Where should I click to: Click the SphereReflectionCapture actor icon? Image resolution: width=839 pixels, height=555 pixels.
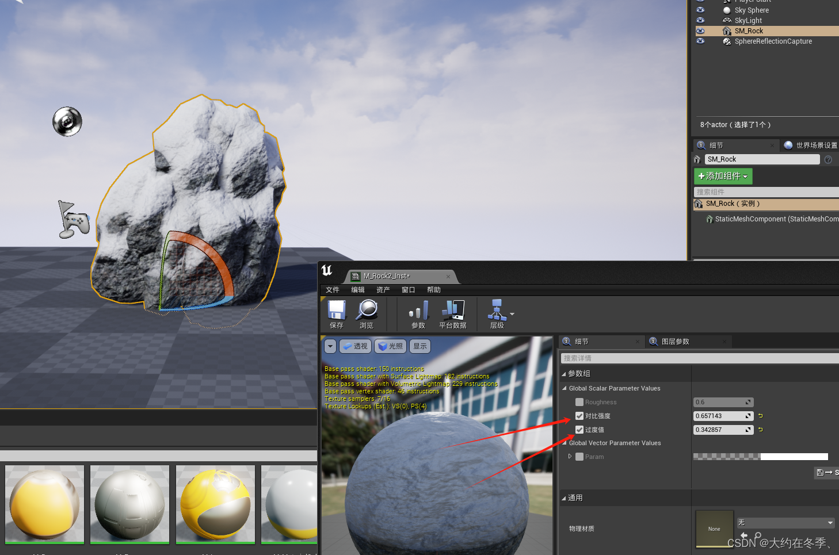[727, 41]
